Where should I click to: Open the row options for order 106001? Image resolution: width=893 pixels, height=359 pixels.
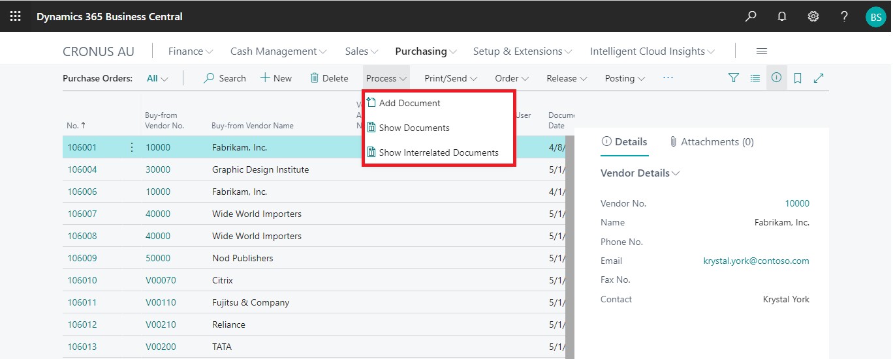132,147
